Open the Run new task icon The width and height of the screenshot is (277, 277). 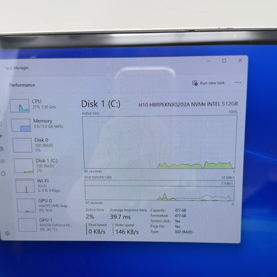coord(195,83)
